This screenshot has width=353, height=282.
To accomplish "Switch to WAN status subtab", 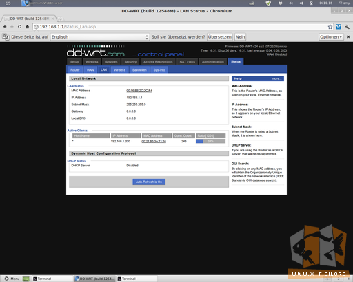I will (x=90, y=70).
